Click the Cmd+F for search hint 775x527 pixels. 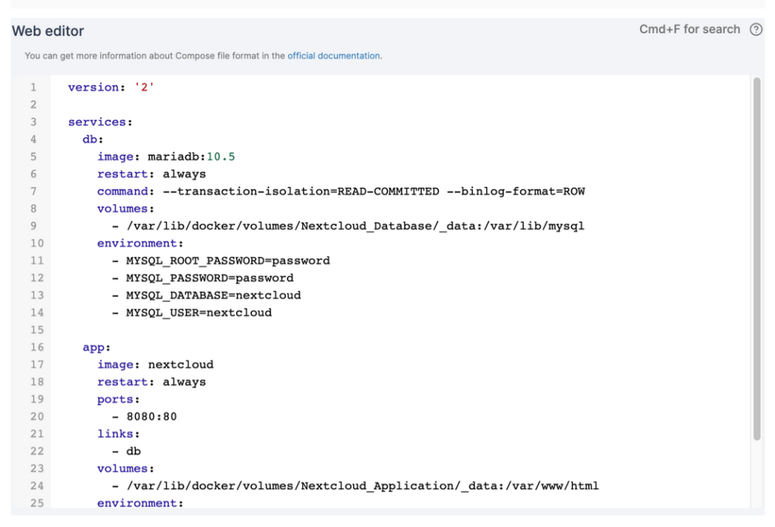point(689,29)
